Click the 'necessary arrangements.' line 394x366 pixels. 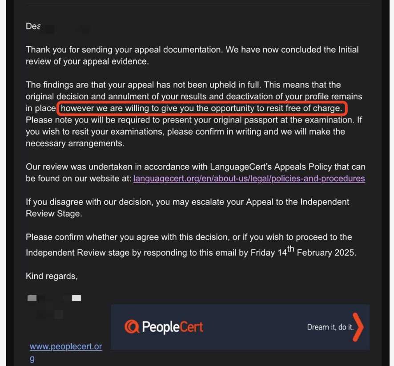pyautogui.click(x=75, y=143)
